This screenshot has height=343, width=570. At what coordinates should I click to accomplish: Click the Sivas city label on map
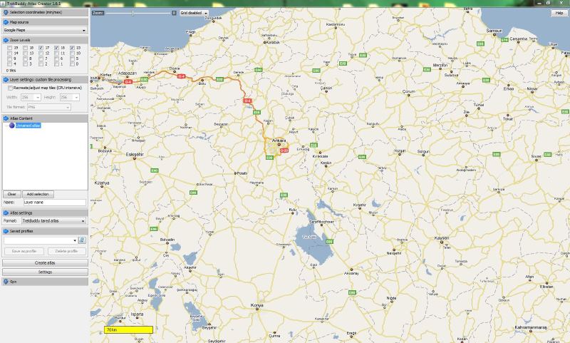tap(537, 156)
